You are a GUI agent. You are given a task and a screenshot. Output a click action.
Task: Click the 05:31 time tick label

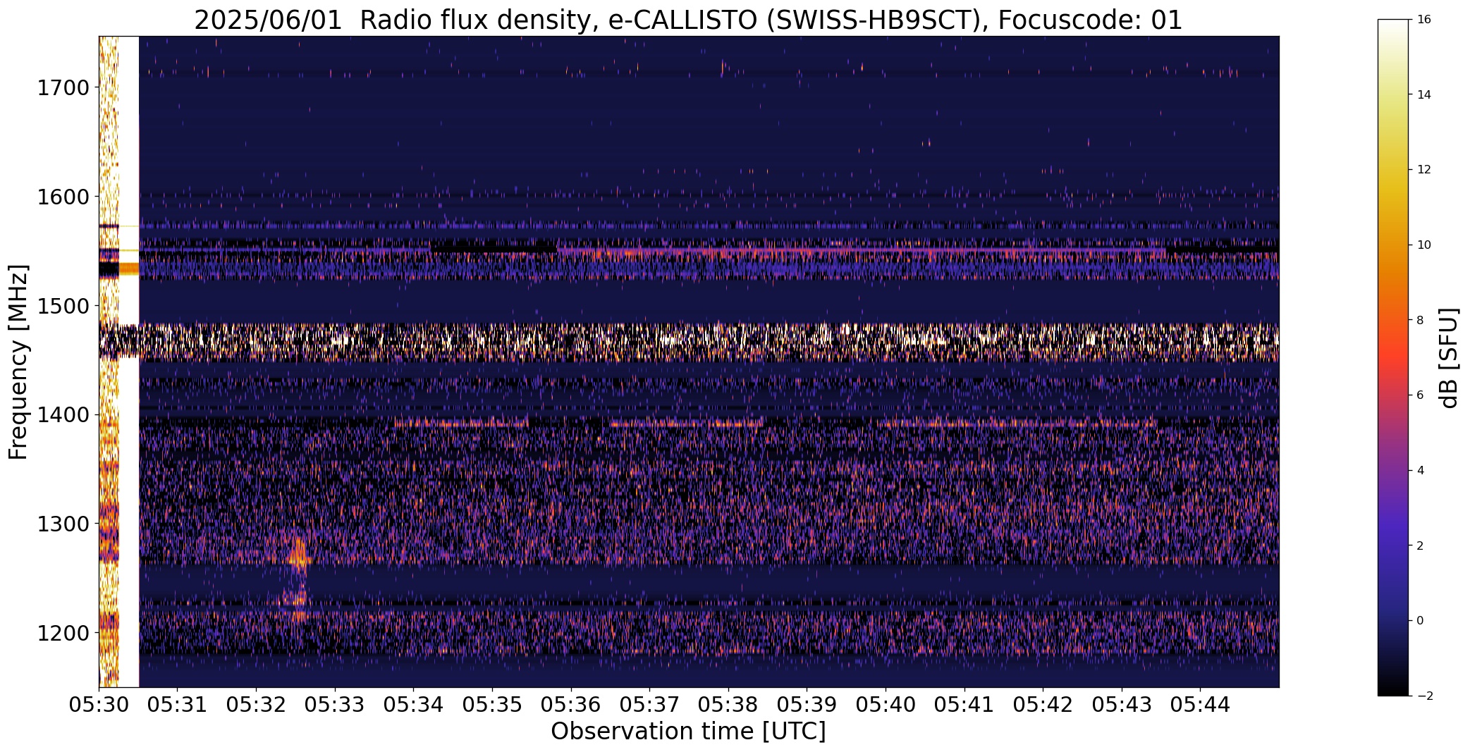(178, 705)
